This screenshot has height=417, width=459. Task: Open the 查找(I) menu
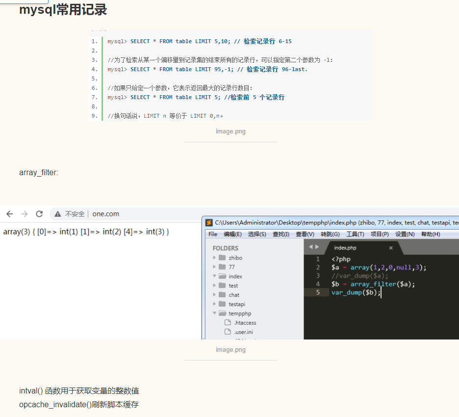click(281, 235)
